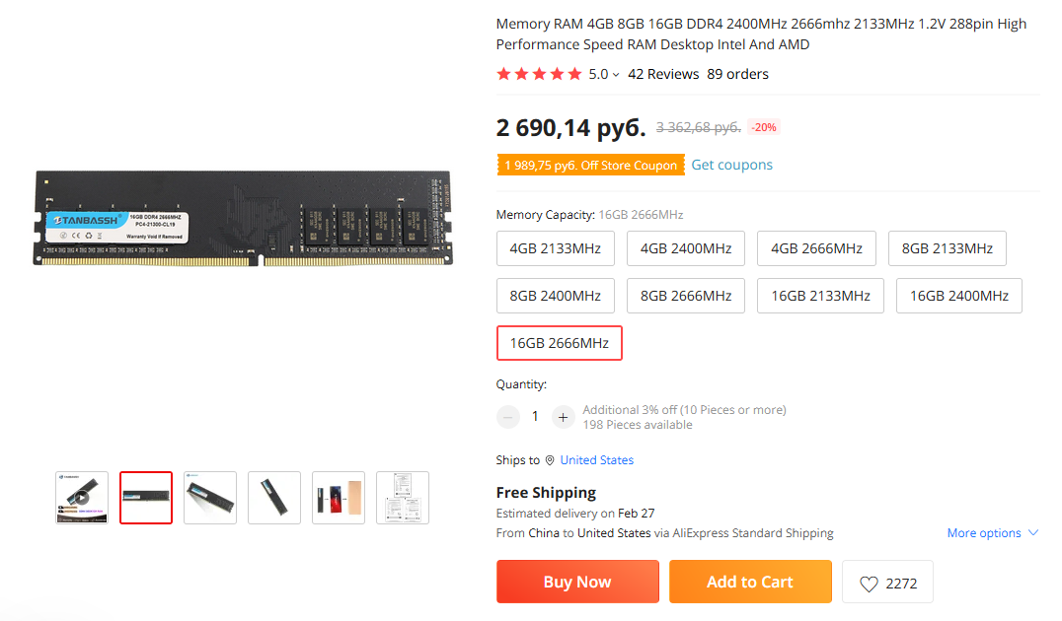View the red packaging box thumbnail

pyautogui.click(x=339, y=498)
